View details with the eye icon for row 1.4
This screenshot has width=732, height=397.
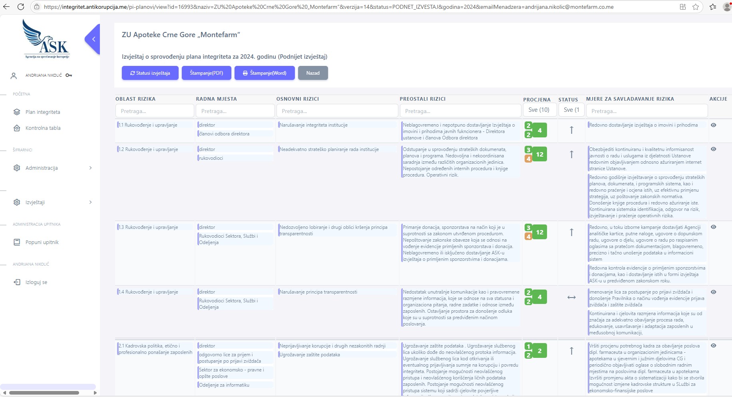714,292
